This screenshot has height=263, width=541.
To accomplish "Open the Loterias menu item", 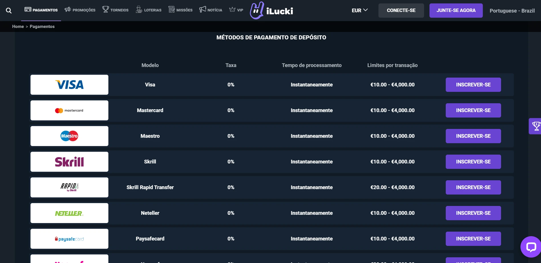I will [x=149, y=10].
